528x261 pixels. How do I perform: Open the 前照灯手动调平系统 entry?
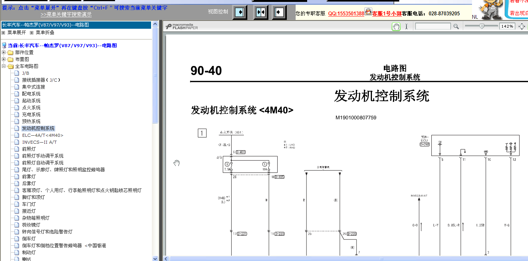43,156
